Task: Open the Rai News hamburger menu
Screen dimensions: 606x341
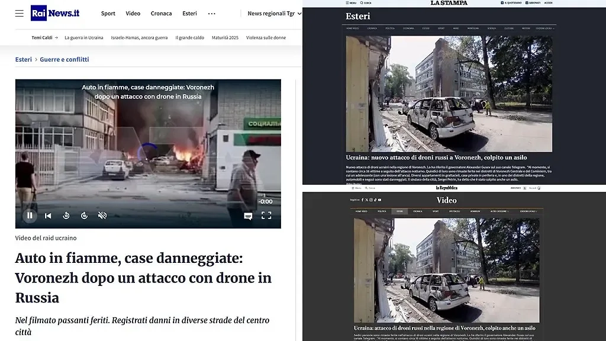Action: pyautogui.click(x=20, y=13)
